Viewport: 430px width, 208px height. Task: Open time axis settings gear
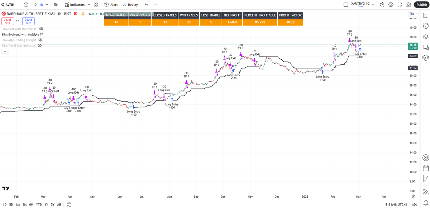click(413, 197)
